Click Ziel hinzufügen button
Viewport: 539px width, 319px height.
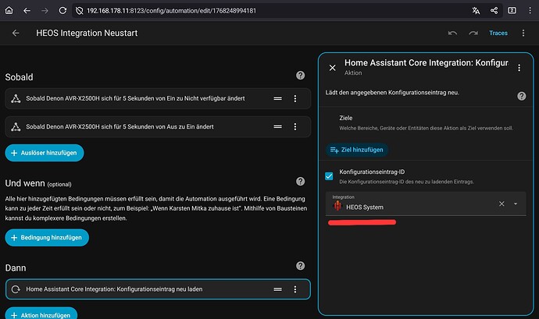[357, 150]
